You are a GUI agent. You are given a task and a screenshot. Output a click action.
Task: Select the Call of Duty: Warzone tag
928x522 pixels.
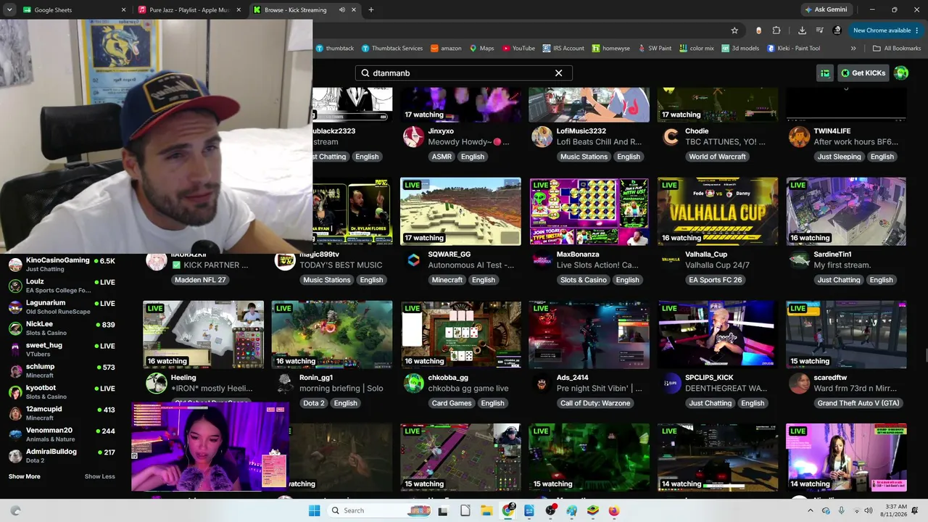pyautogui.click(x=596, y=403)
